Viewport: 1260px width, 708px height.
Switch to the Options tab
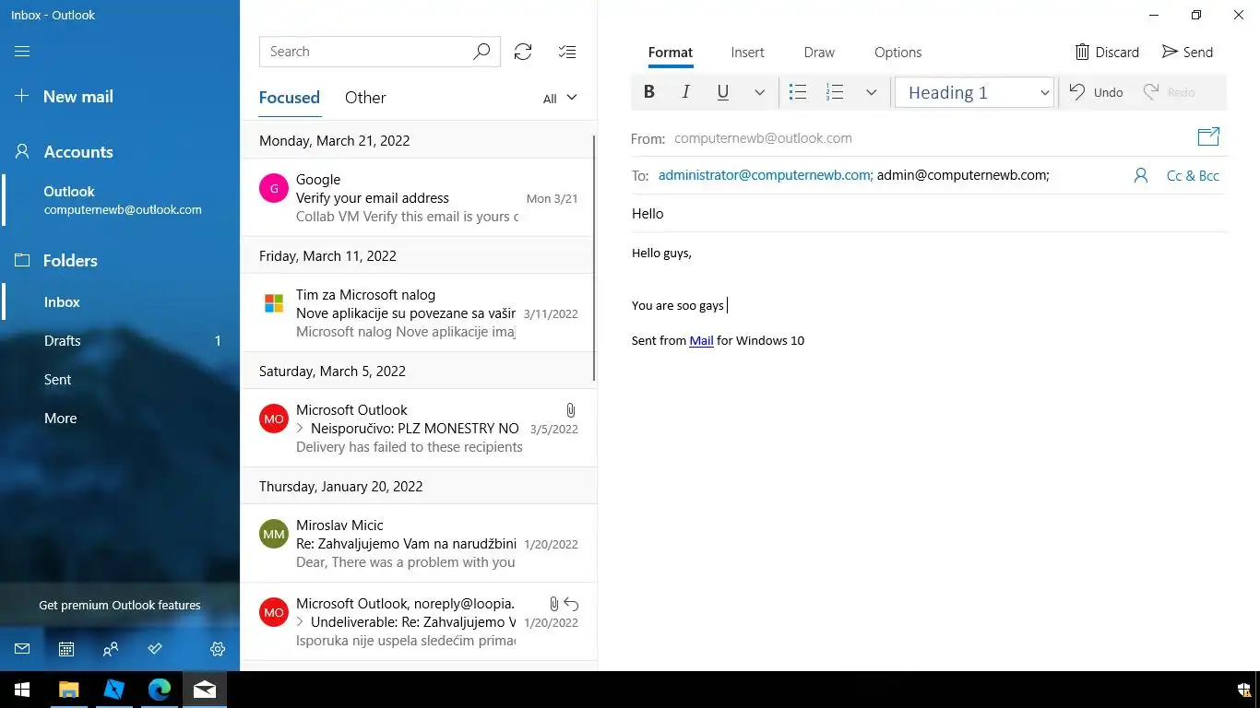[897, 53]
